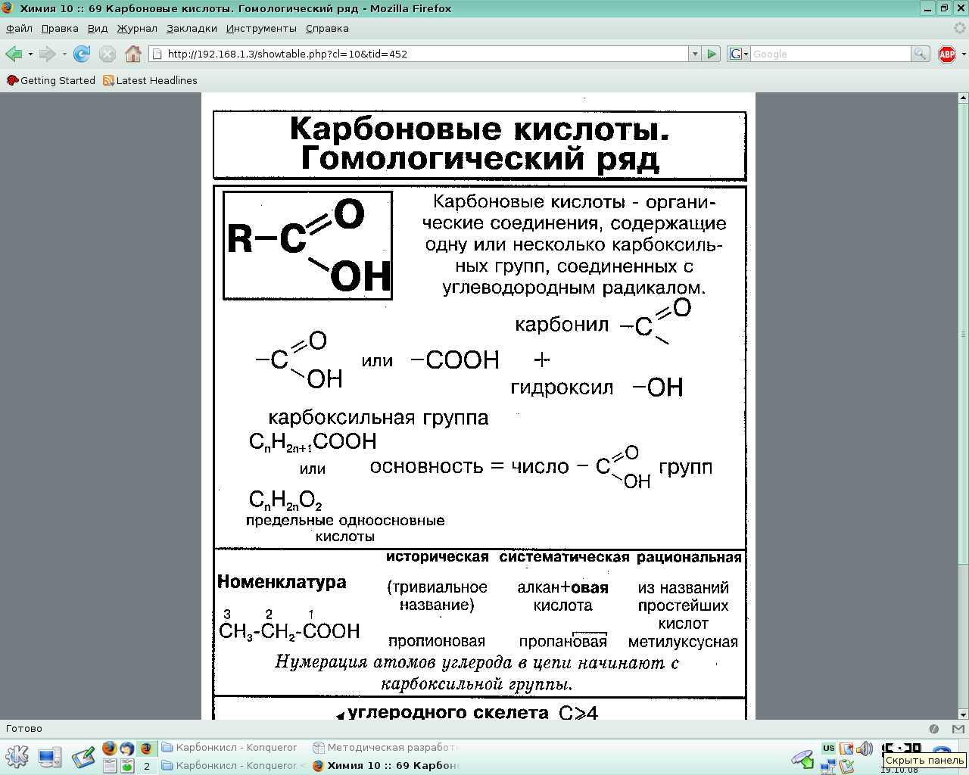The image size is (969, 775).
Task: Open the KDE K menu
Action: (17, 756)
